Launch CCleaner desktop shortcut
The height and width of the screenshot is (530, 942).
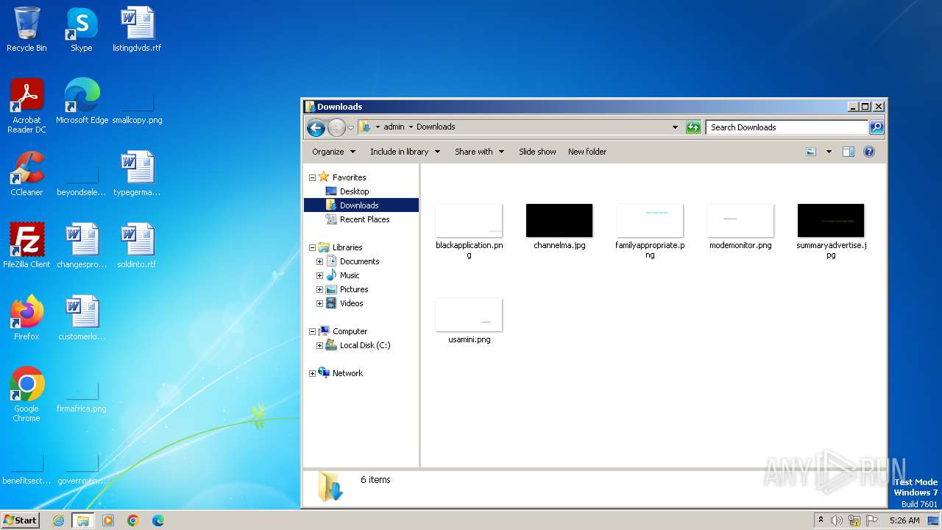click(26, 174)
